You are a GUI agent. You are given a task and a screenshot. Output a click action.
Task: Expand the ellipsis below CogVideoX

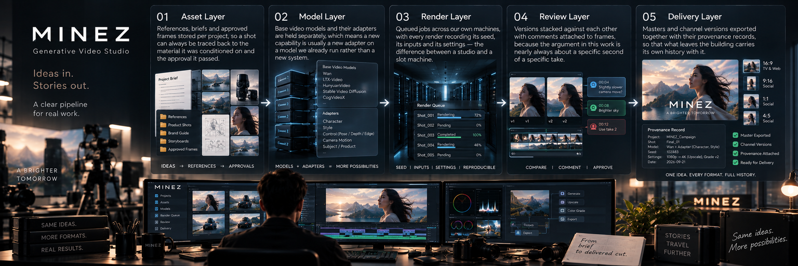point(325,103)
